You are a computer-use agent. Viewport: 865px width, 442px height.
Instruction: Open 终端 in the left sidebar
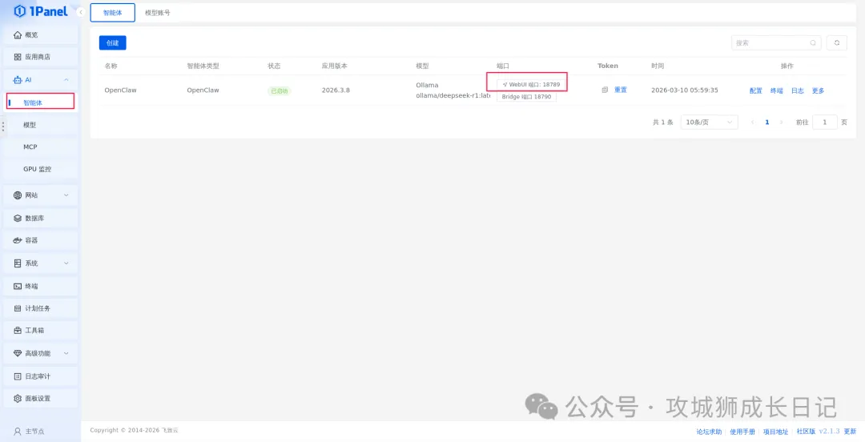[31, 286]
